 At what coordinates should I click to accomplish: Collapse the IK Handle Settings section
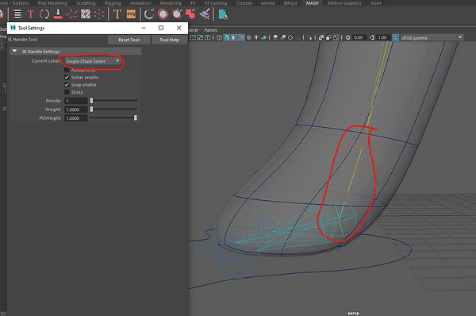(14, 51)
